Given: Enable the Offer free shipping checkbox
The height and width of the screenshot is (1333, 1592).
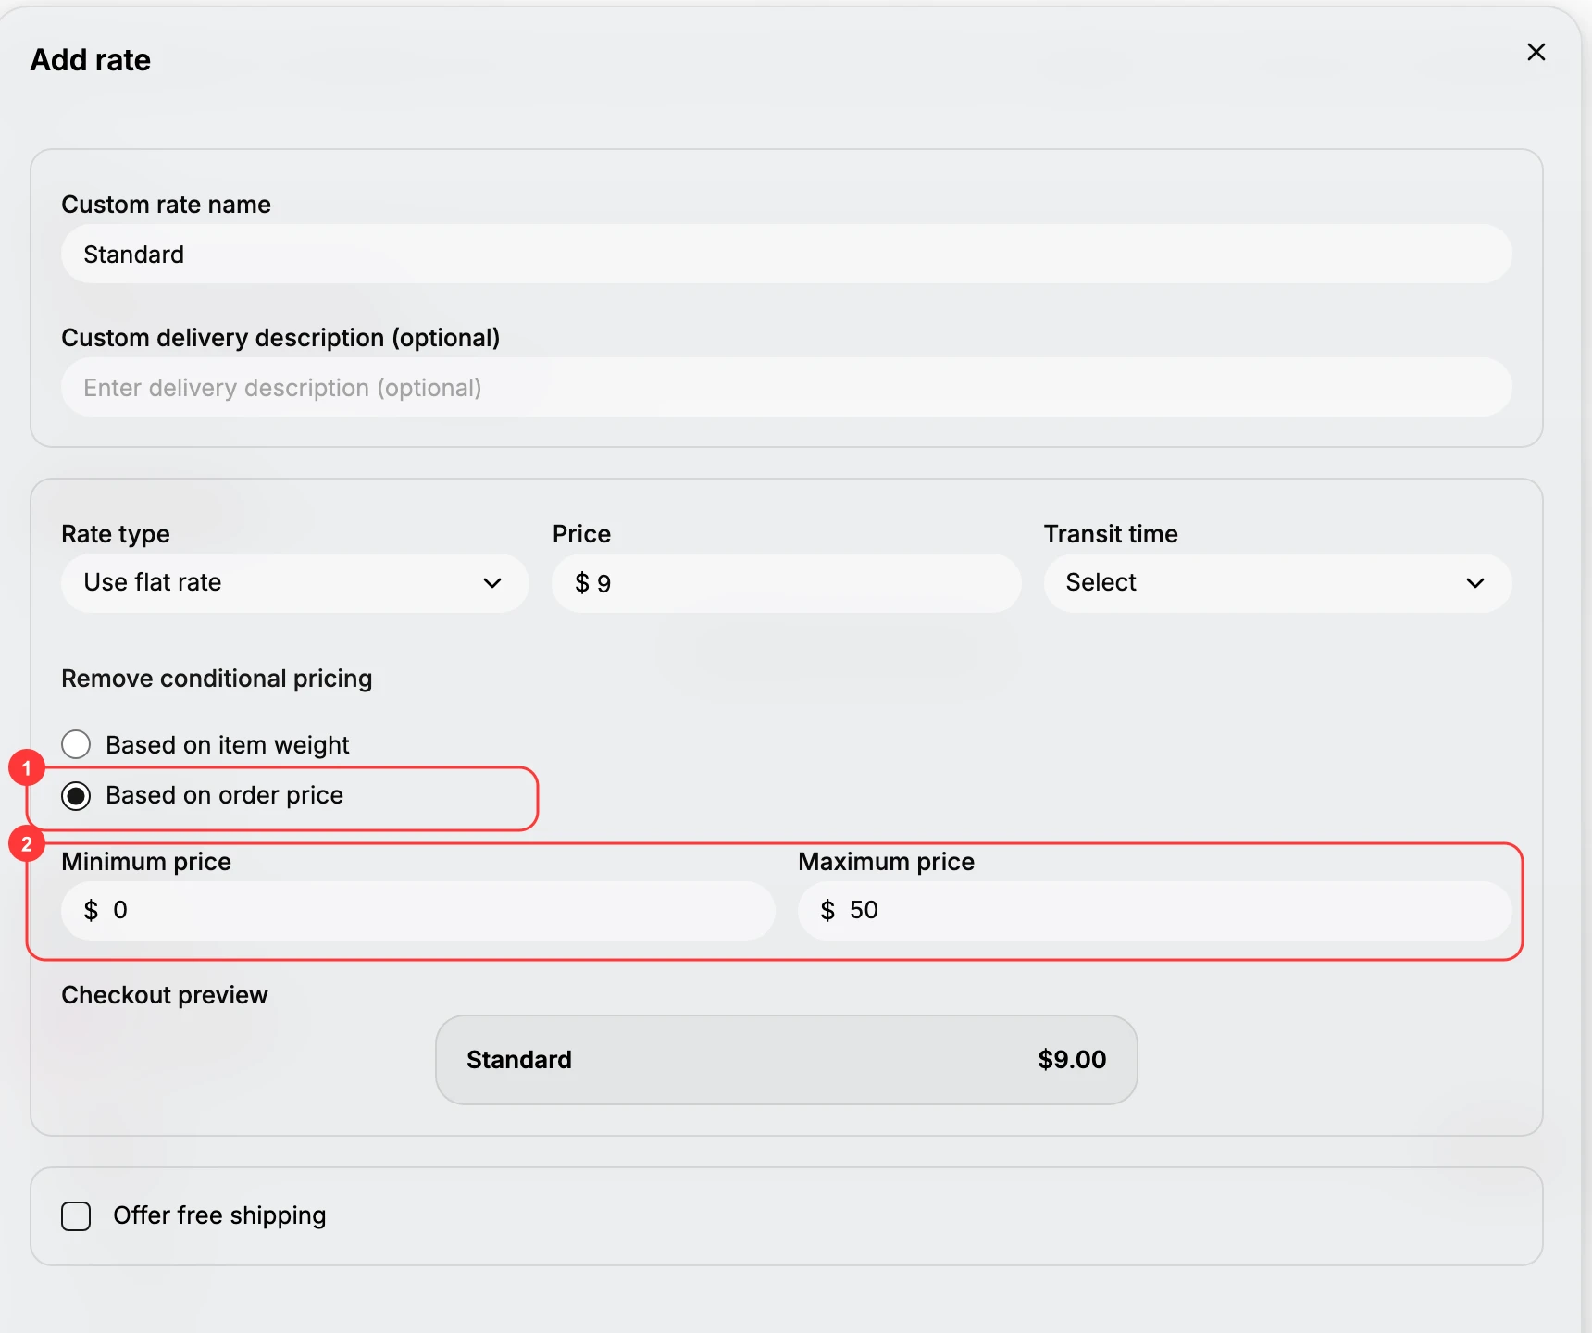Looking at the screenshot, I should pos(76,1215).
